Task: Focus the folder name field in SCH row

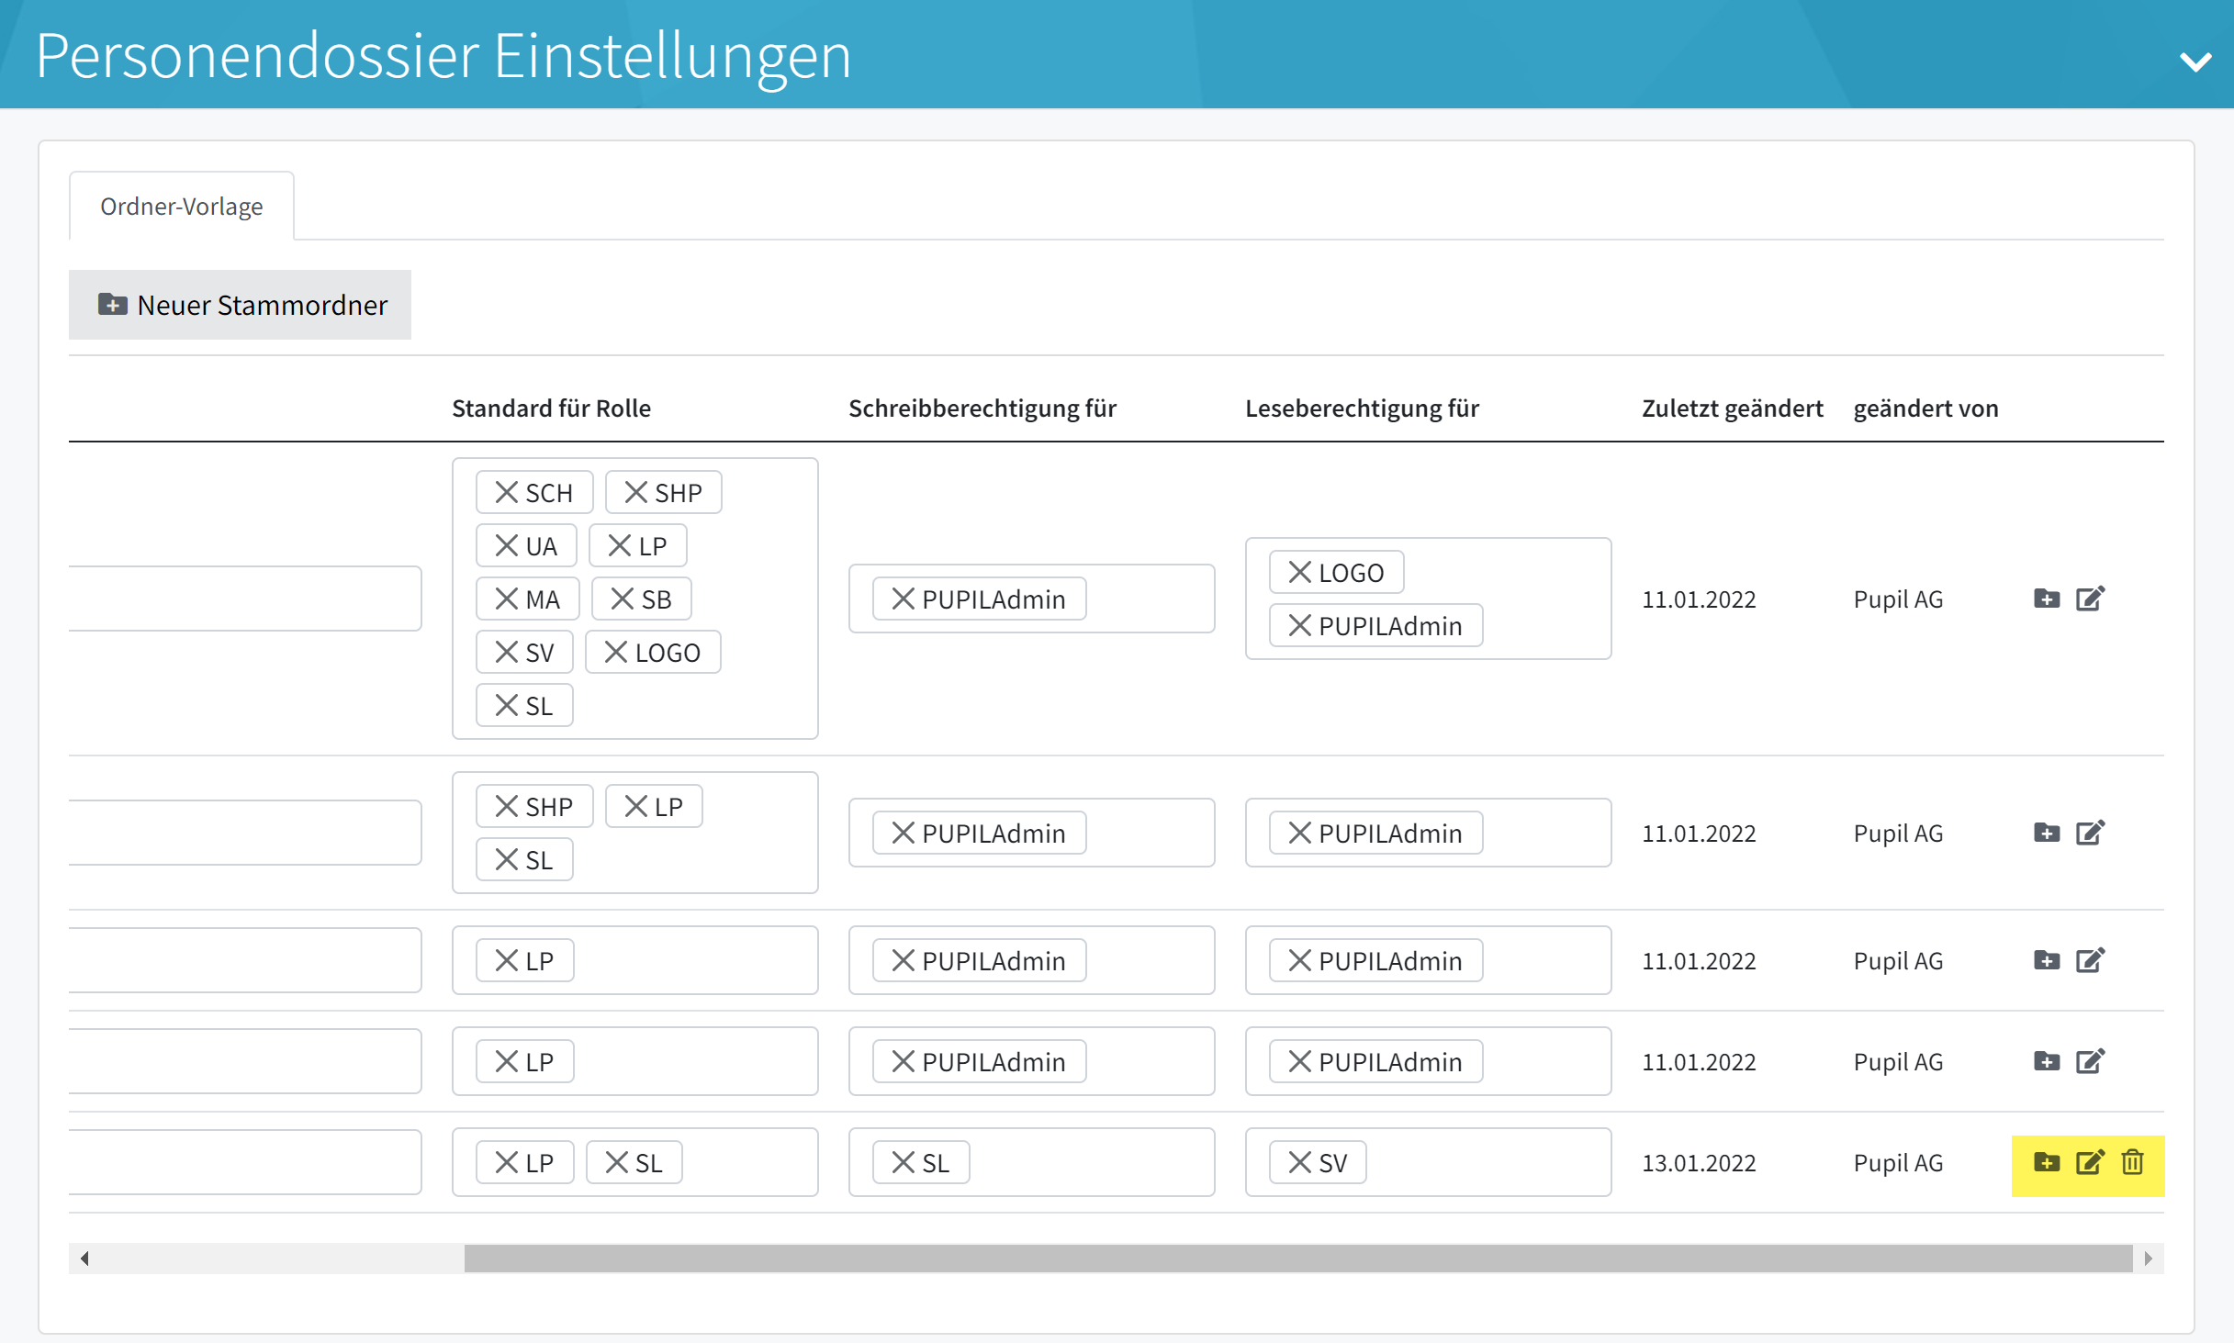Action: (244, 599)
